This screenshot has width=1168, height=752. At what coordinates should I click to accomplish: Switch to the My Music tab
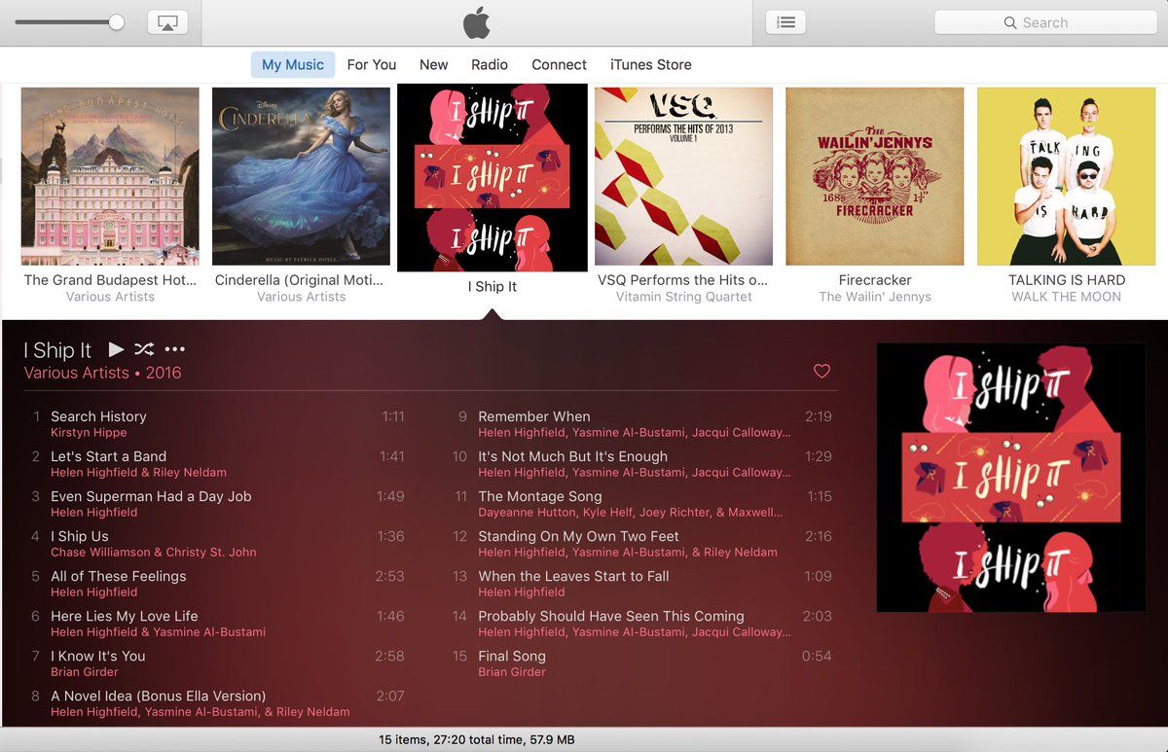[293, 64]
